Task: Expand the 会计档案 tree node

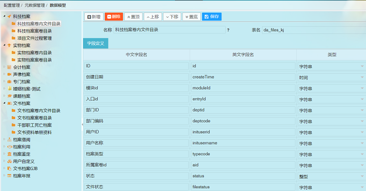Action: coord(4,67)
